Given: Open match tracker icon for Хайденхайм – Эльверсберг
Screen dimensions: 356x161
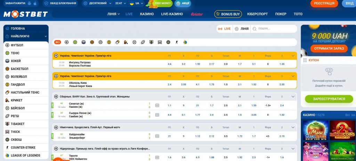Looking at the screenshot, I should pos(157,136).
